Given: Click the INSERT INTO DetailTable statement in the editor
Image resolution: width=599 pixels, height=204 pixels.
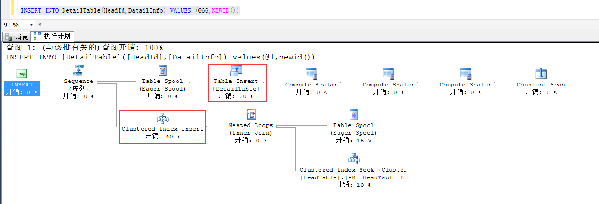Looking at the screenshot, I should coord(130,10).
